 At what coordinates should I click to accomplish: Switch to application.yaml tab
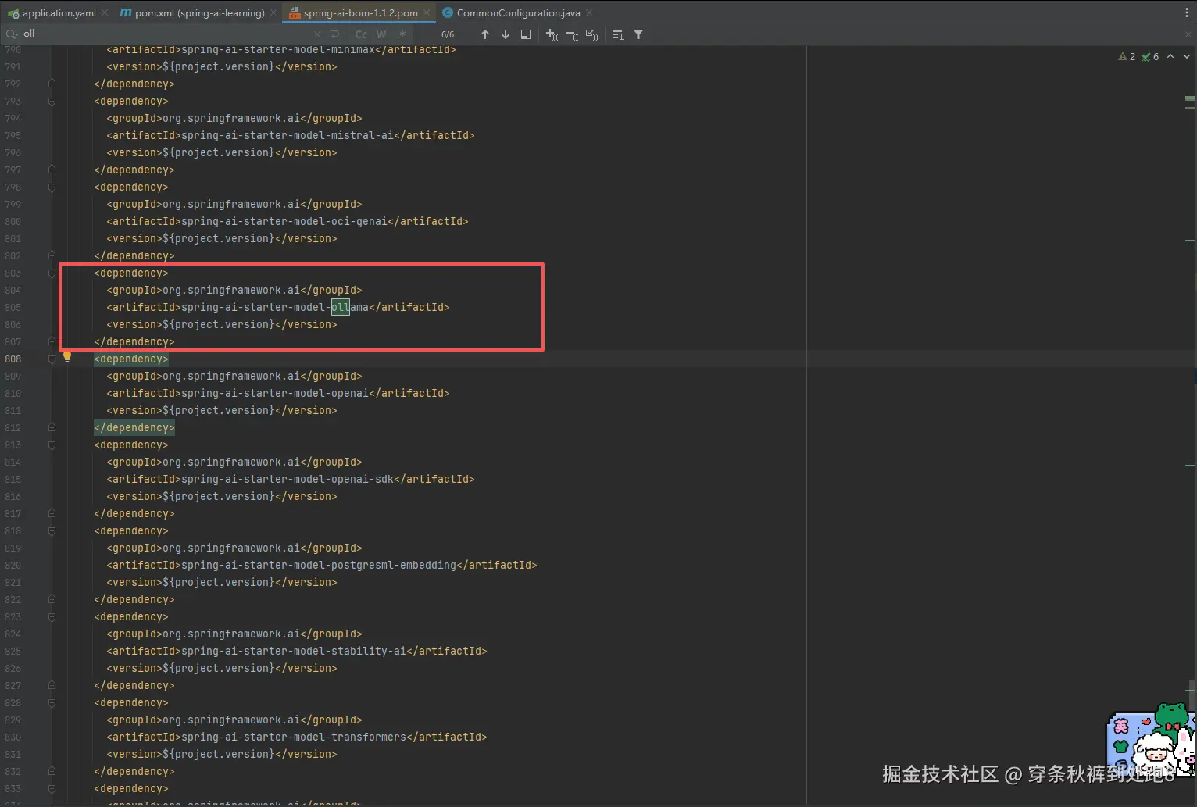59,12
